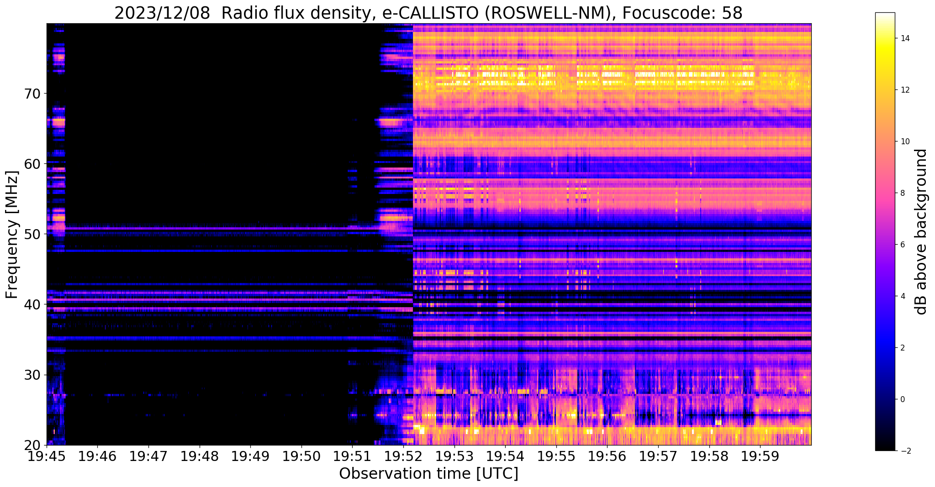The width and height of the screenshot is (935, 487).
Task: Click the 'Frequency [MHz]' y-axis label
Action: 12,235
